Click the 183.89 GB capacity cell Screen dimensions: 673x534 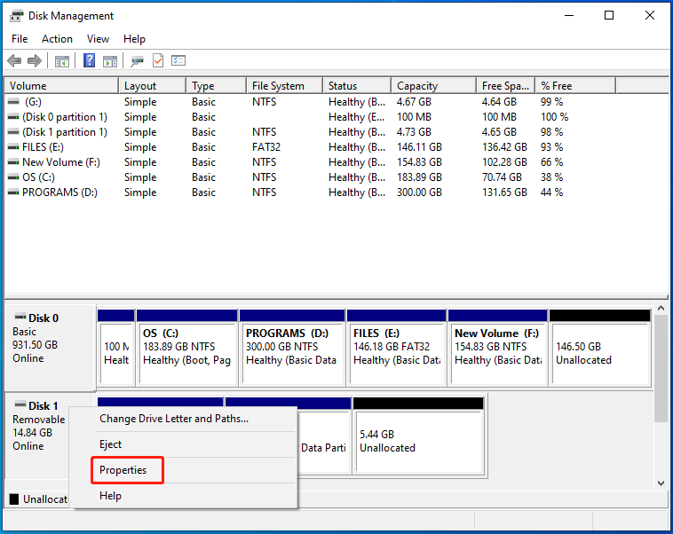(x=419, y=177)
